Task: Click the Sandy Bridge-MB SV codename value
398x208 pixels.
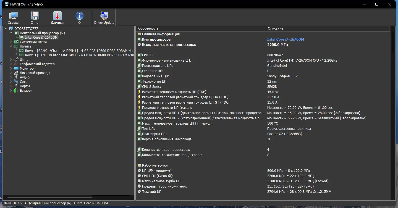Action: pos(282,76)
